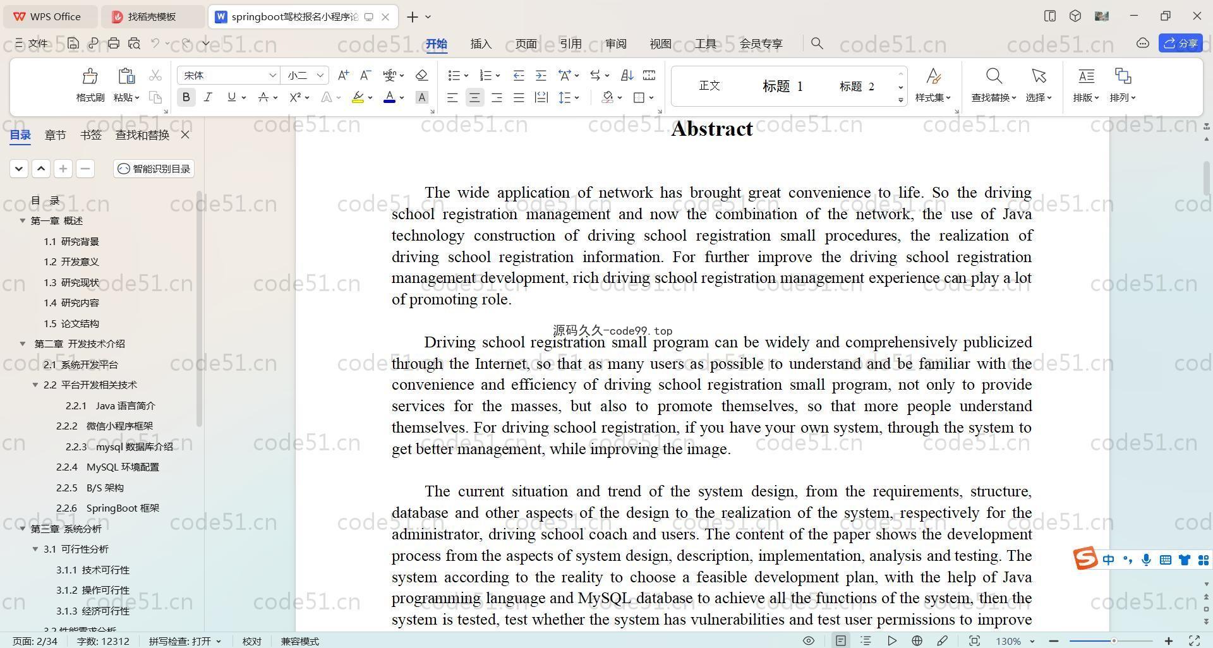Click the 智能识别目录 button

coord(154,169)
